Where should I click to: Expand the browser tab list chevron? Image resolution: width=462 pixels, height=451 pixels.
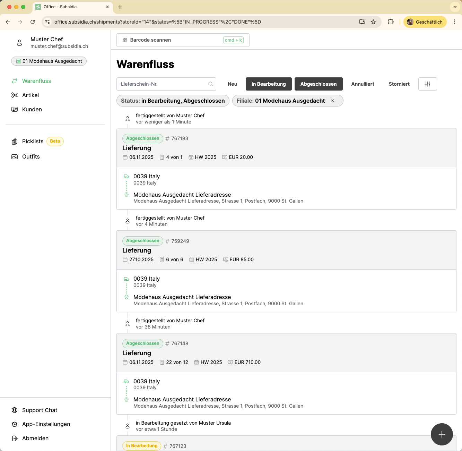(x=455, y=7)
